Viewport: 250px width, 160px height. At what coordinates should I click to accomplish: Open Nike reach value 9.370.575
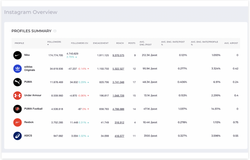[118, 55]
